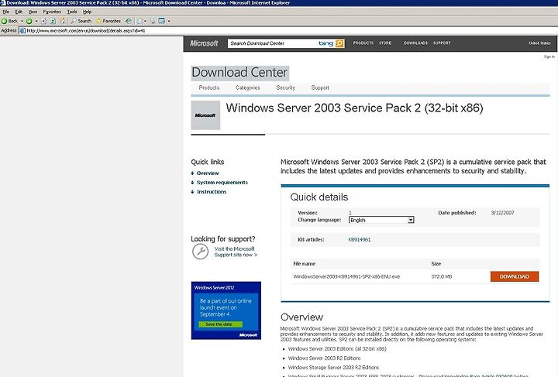Open the Edit menu
This screenshot has width=558, height=377.
(19, 12)
